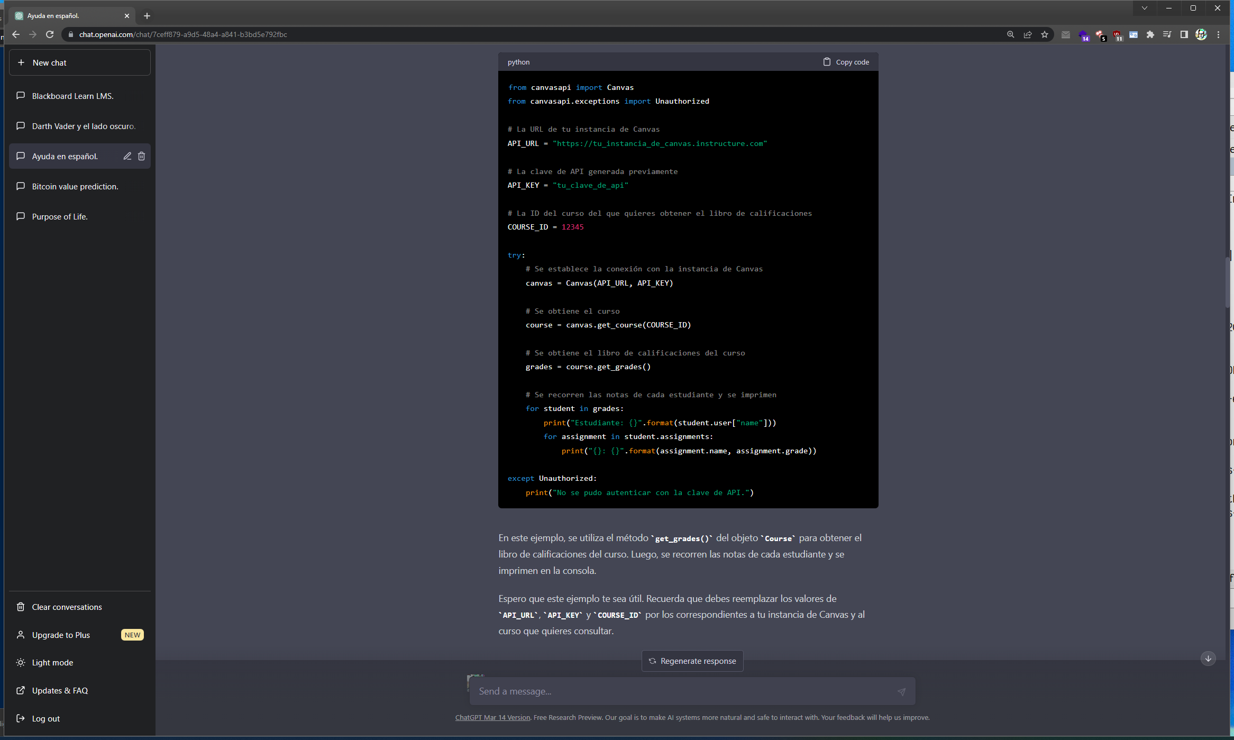Click the Copy code clipboard icon
This screenshot has height=740, width=1234.
[827, 62]
